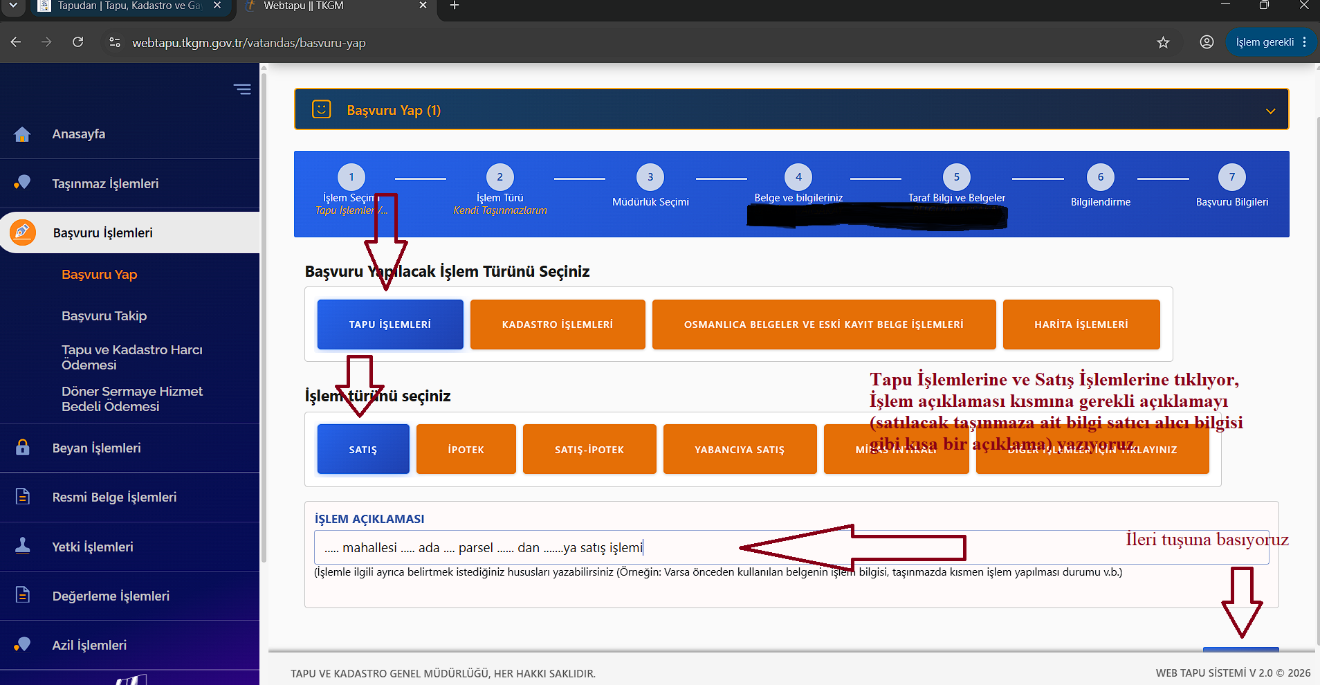Click the Resmi Belge İşlemleri document icon

(x=22, y=496)
